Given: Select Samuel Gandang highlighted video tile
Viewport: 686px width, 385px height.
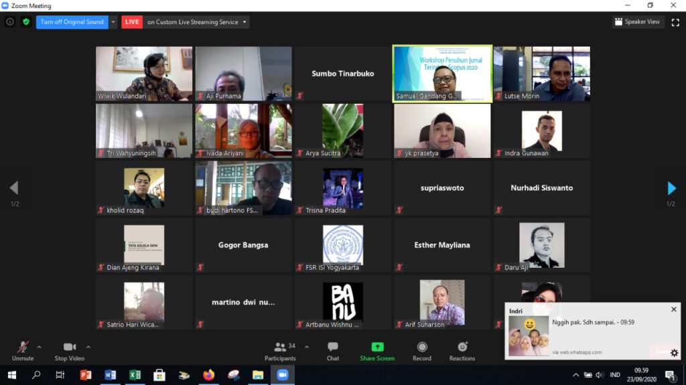Looking at the screenshot, I should pos(442,74).
